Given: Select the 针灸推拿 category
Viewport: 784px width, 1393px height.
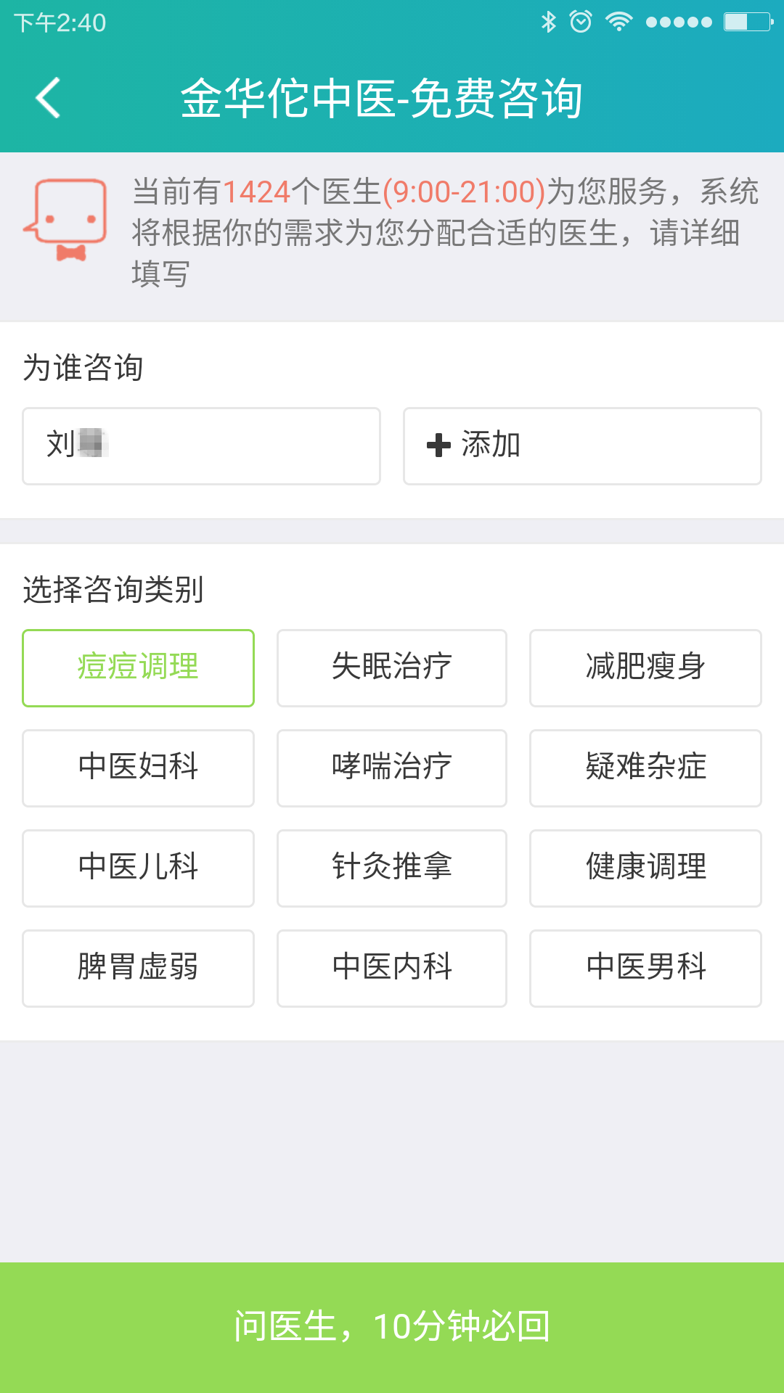Looking at the screenshot, I should (391, 868).
